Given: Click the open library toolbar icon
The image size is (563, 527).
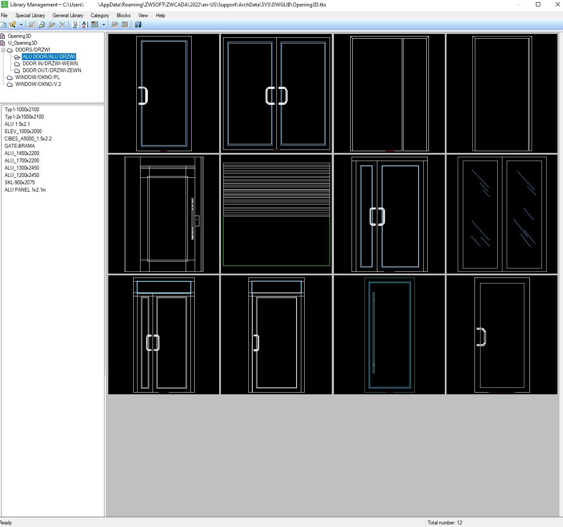Looking at the screenshot, I should (x=12, y=25).
